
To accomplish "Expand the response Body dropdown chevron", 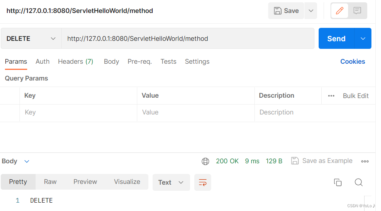I will pos(27,161).
